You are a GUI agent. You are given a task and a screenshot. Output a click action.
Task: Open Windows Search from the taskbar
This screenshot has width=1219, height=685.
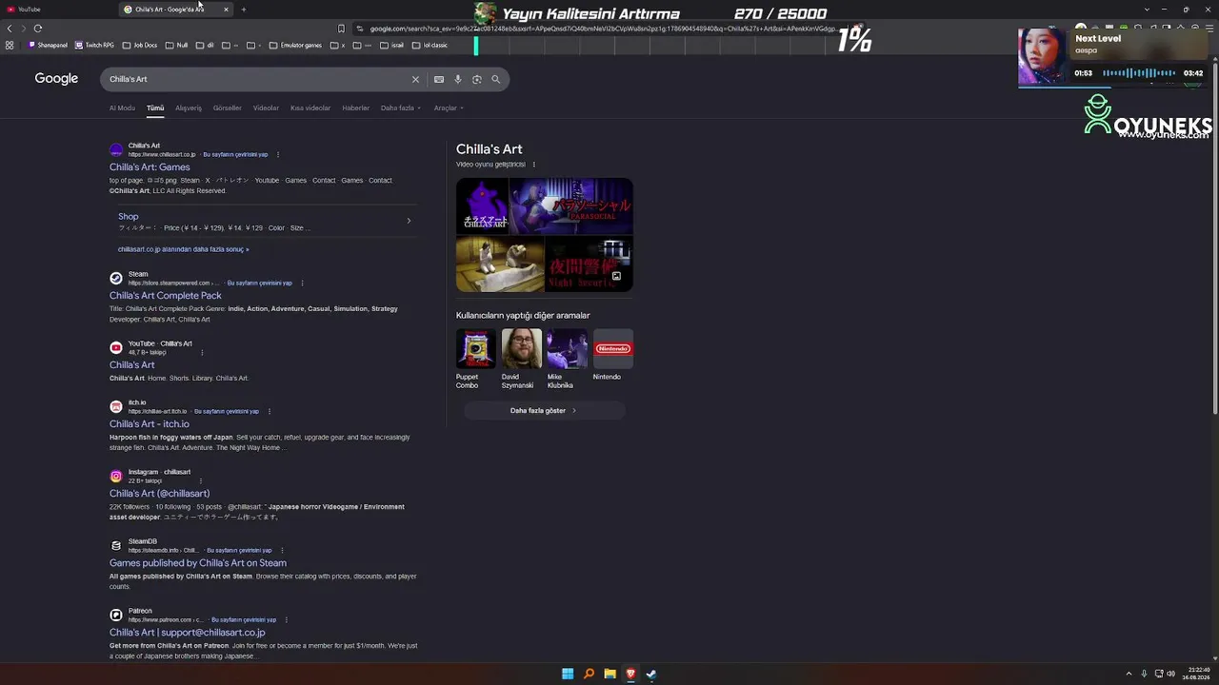pyautogui.click(x=589, y=674)
